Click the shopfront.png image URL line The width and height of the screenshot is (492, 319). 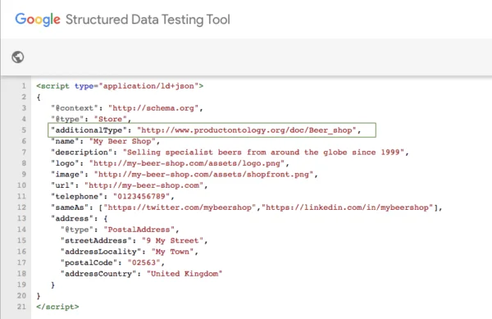pos(184,174)
